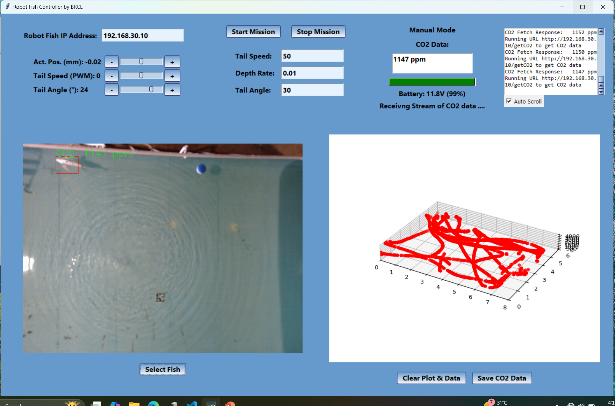
Task: Toggle the Auto Scroll checkbox
Action: (x=509, y=101)
